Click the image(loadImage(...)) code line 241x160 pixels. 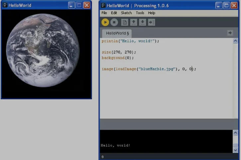point(149,69)
